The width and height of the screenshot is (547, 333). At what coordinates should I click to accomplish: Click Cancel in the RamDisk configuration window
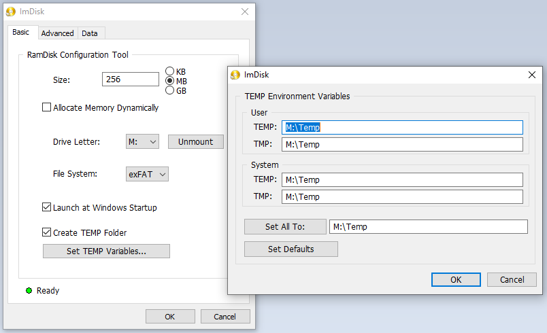coord(225,317)
